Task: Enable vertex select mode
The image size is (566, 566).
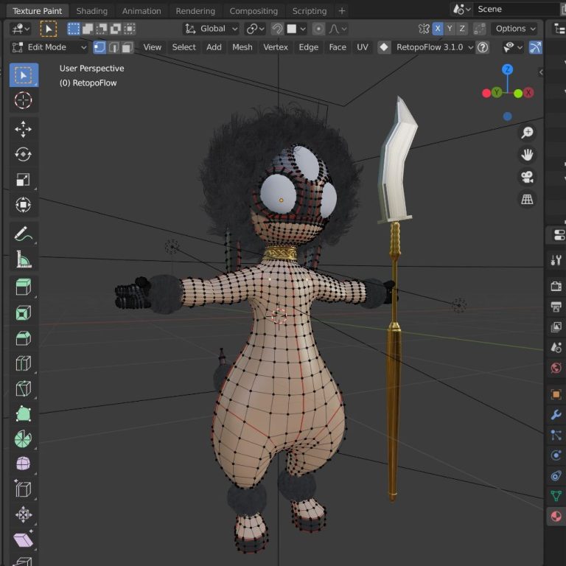Action: click(99, 47)
